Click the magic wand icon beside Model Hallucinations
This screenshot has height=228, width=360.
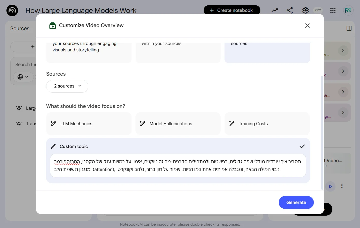[142, 123]
